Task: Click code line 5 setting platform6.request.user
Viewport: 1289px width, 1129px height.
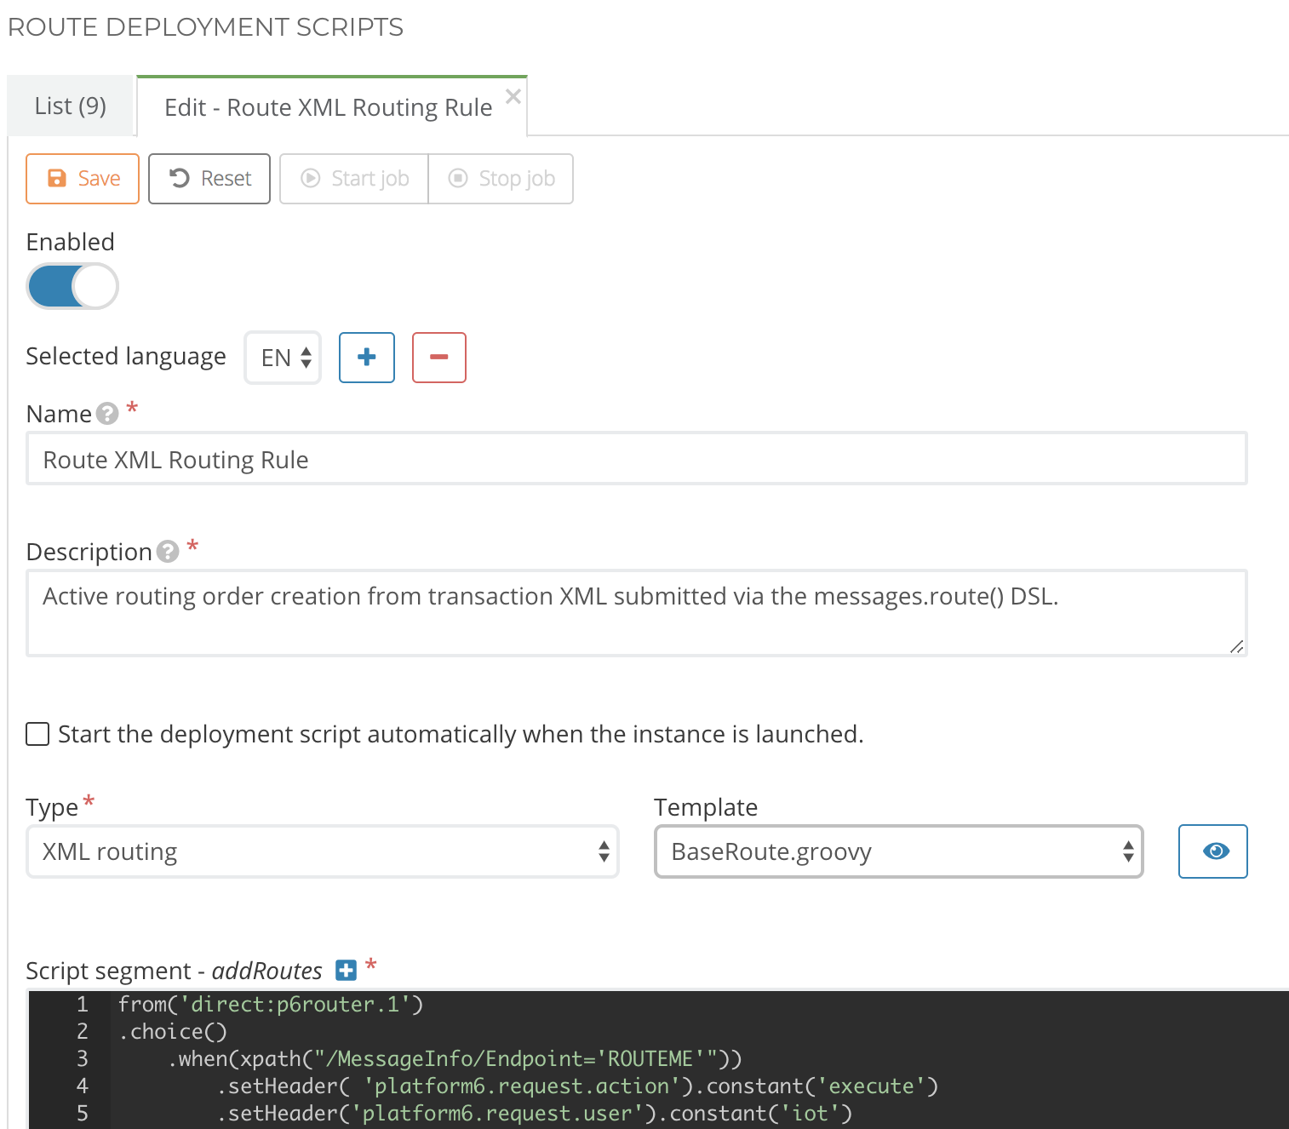Action: coord(535,1114)
